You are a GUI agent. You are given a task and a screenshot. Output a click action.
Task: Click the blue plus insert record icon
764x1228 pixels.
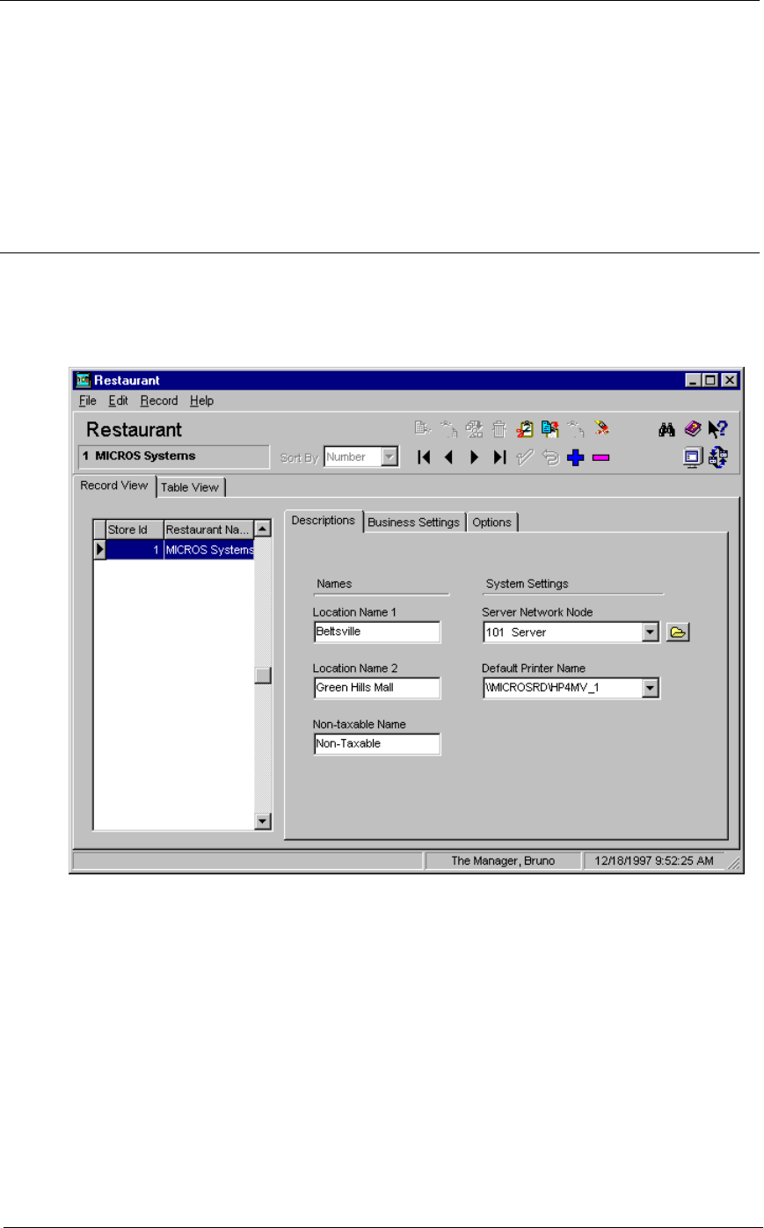[x=576, y=457]
